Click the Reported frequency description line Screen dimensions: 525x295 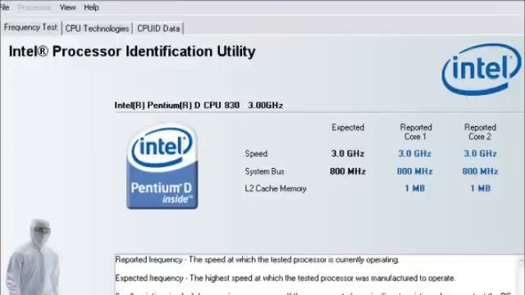click(x=257, y=260)
